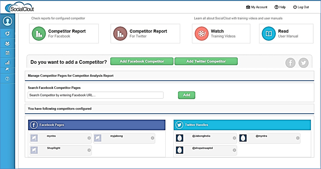Open settings gear for @shopatnaaptol handle

coord(234,150)
